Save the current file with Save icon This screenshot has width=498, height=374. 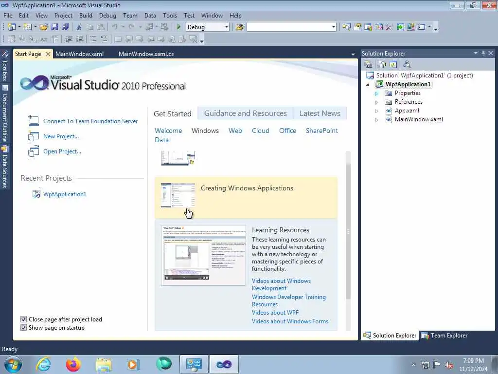click(54, 27)
